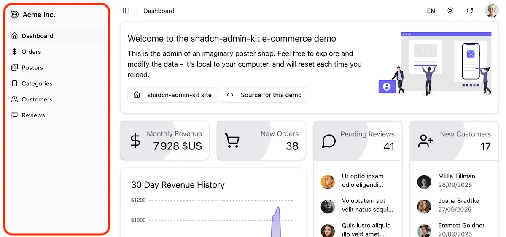The width and height of the screenshot is (506, 237).
Task: Click the Reviews comment icon
Action: click(x=15, y=115)
